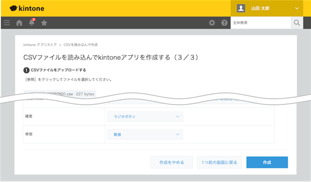Image resolution: width=311 pixels, height=182 pixels.
Task: Click the instruction text about 参照
Action: pyautogui.click(x=68, y=80)
